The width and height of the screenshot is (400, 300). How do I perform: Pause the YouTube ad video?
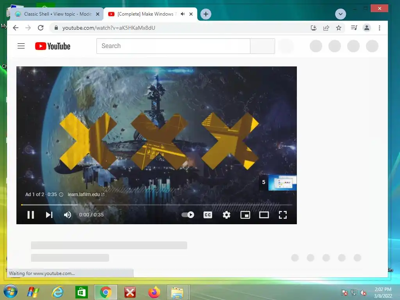(x=30, y=215)
